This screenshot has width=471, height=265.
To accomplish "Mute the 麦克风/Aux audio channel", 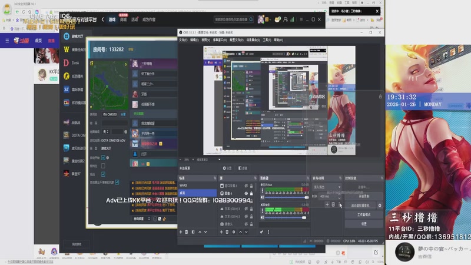I will [x=262, y=197].
